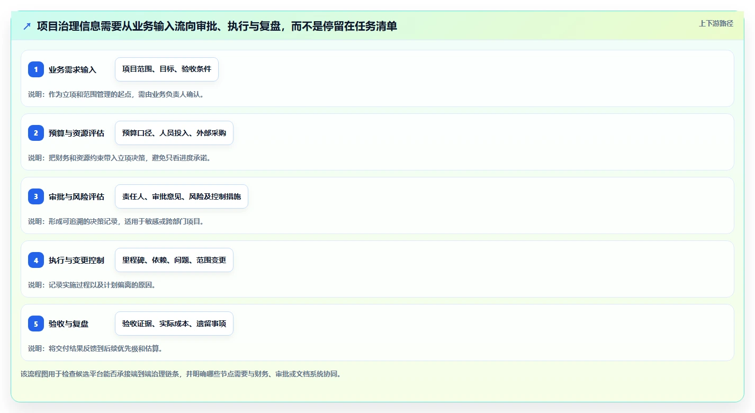Open the 预算口径、人员投入、外部采购 chip
Viewport: 755px width, 413px height.
click(174, 133)
